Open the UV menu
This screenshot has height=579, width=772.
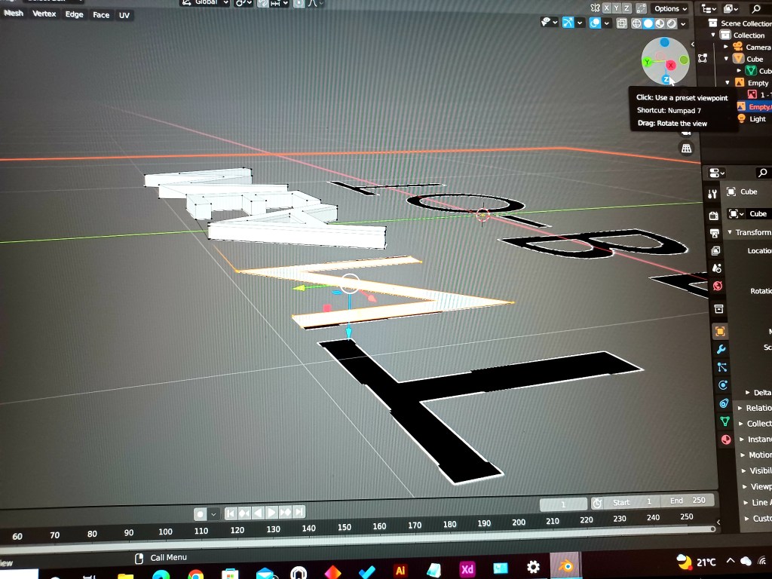[124, 15]
